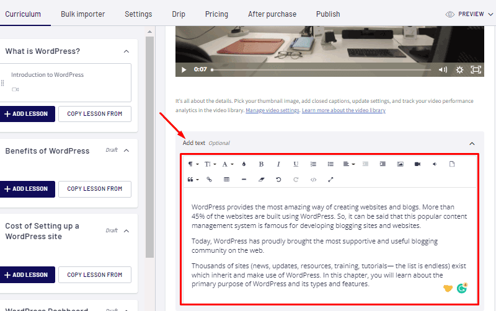Toggle bold formatting
Screen dimensions: 496x311
[261, 164]
